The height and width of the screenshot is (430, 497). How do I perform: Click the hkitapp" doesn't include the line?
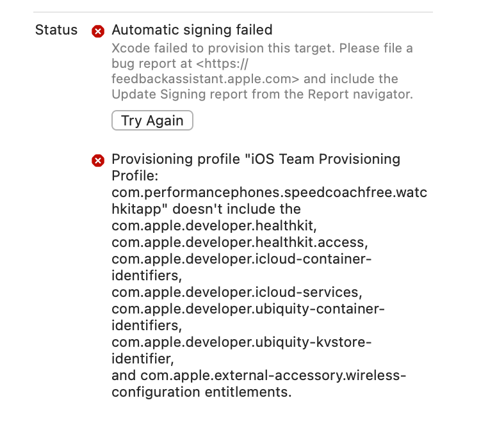pyautogui.click(x=206, y=209)
